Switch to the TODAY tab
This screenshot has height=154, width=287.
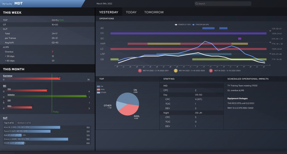131,12
